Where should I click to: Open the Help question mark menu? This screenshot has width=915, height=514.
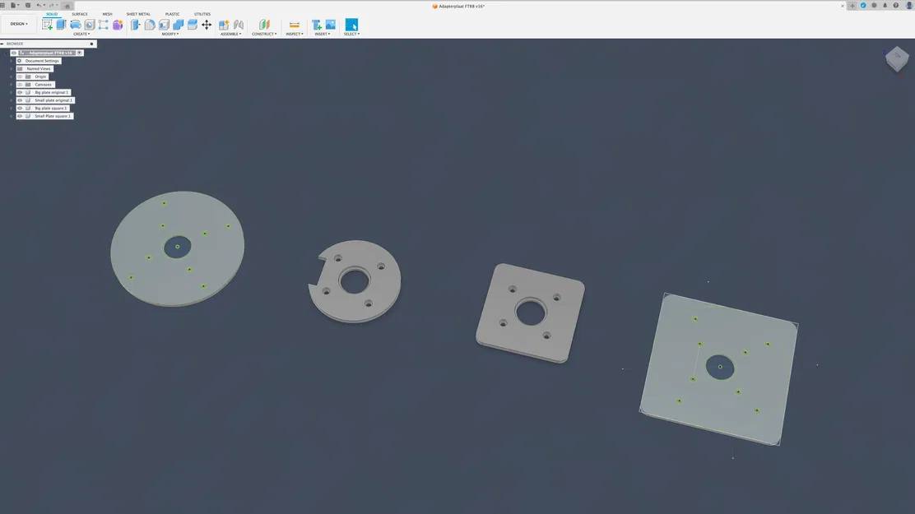click(x=896, y=5)
